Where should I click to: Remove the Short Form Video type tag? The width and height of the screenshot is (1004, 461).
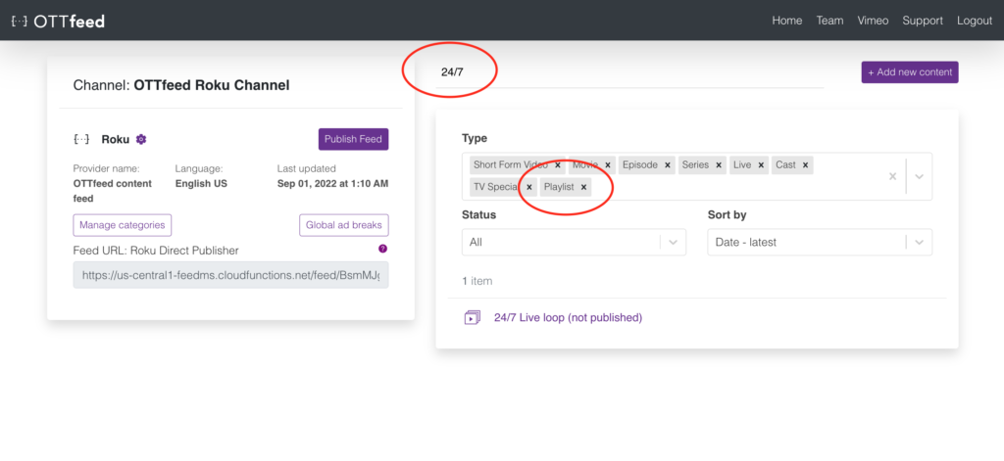(558, 165)
